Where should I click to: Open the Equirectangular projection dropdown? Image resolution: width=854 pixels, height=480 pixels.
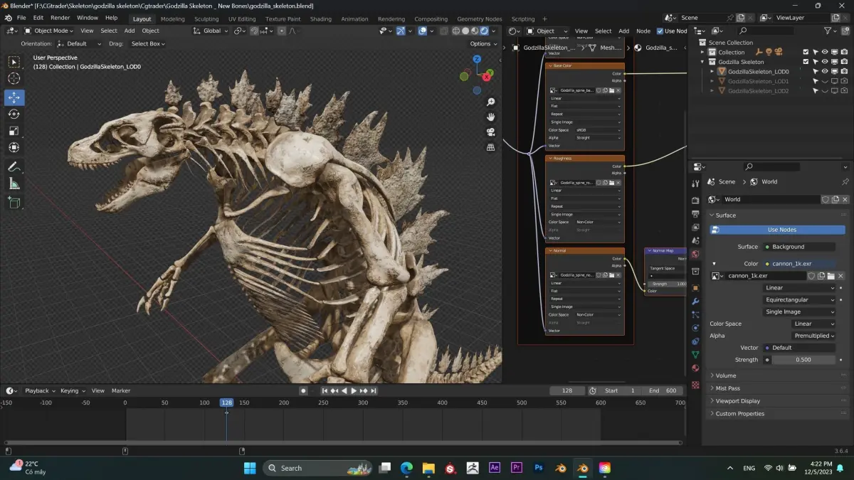coord(799,300)
